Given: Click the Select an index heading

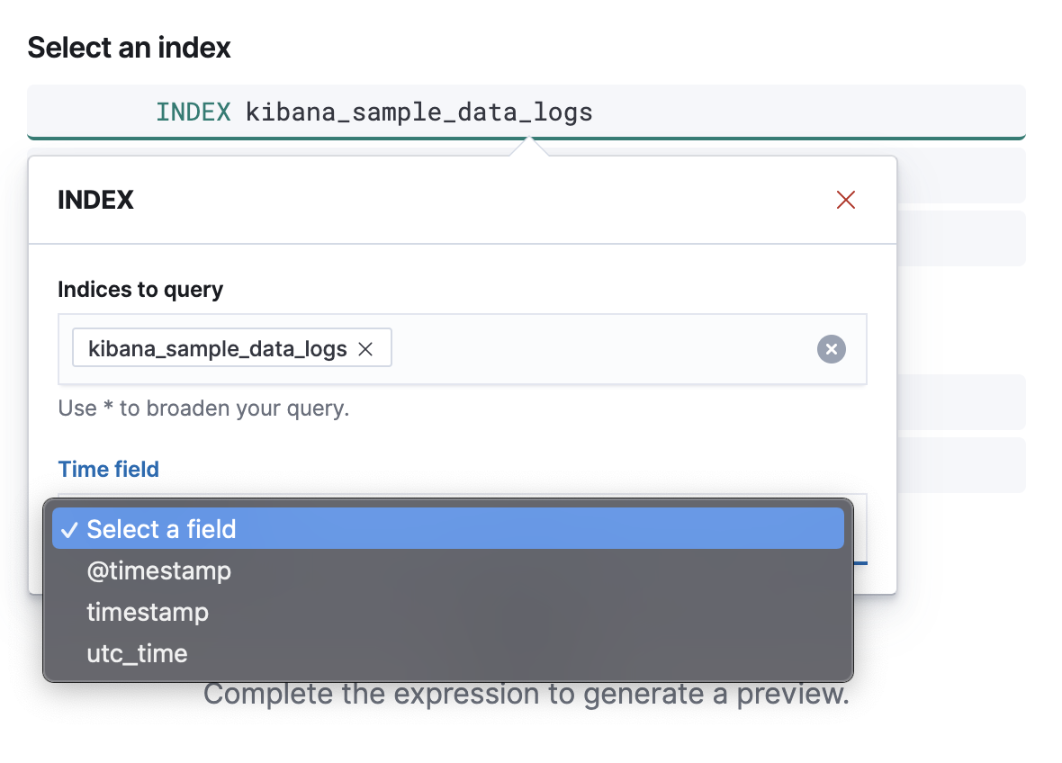Looking at the screenshot, I should tap(128, 47).
